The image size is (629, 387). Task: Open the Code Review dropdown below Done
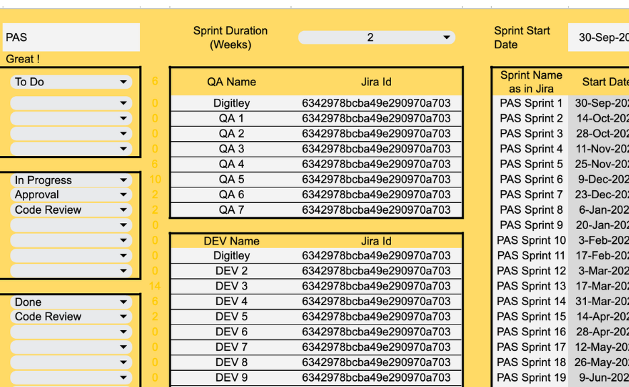coord(123,316)
